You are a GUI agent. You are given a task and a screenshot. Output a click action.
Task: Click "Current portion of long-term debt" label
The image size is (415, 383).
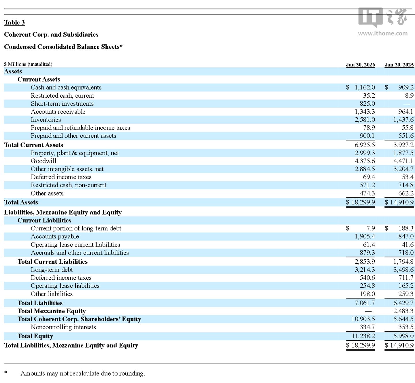click(x=76, y=229)
